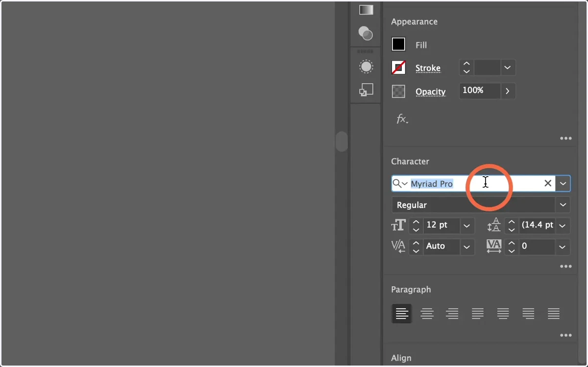The height and width of the screenshot is (367, 588).
Task: Click the kerning V/A icon
Action: 398,246
